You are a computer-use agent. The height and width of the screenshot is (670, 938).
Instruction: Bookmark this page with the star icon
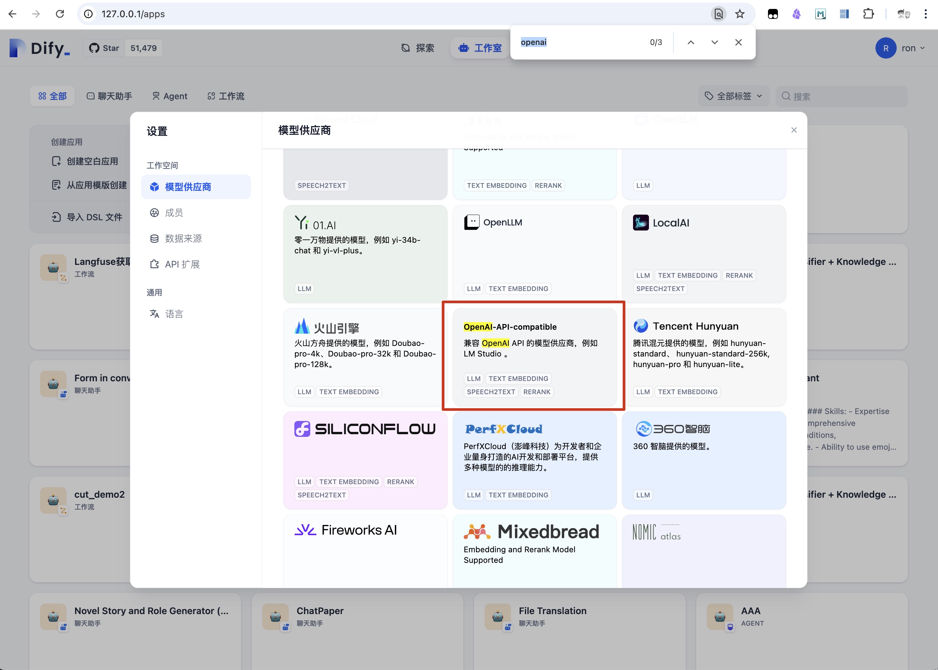[740, 14]
